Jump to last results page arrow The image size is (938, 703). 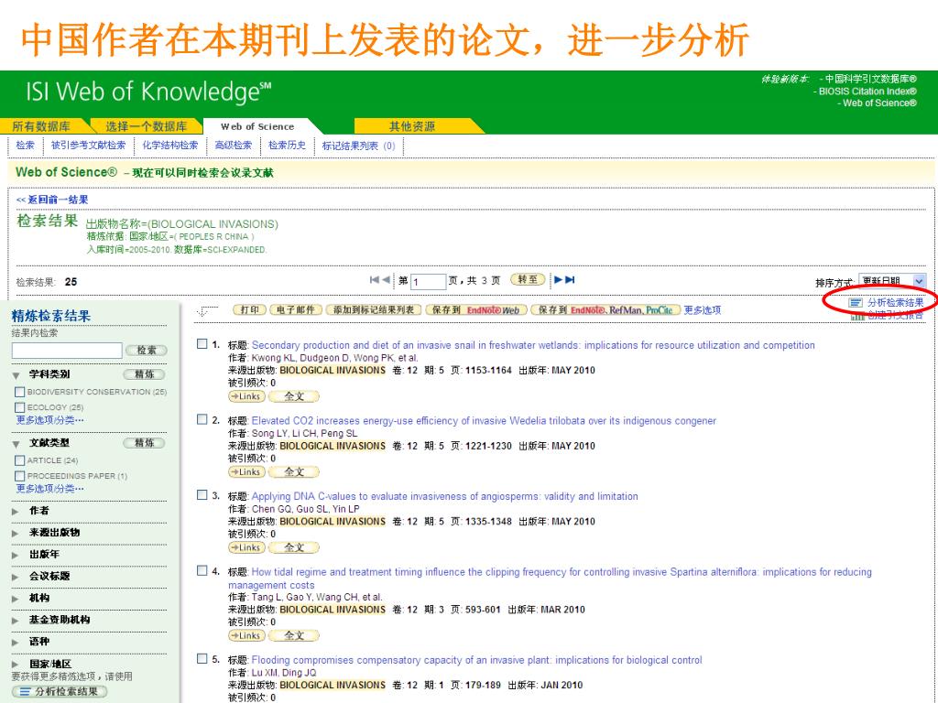point(570,280)
